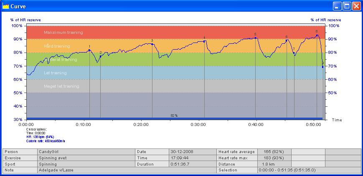Click the blue Let træning zone
Viewport: 363px width, 176px height.
tap(176, 73)
